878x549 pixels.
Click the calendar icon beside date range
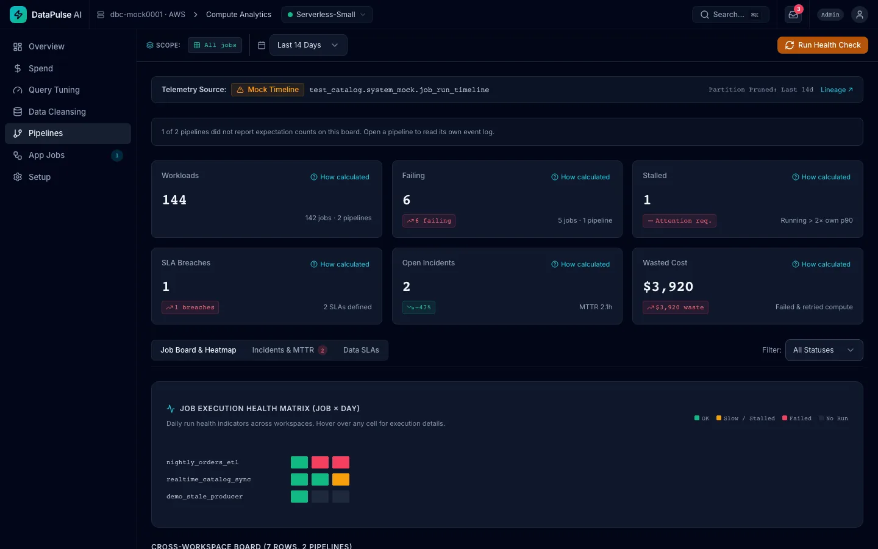(262, 45)
